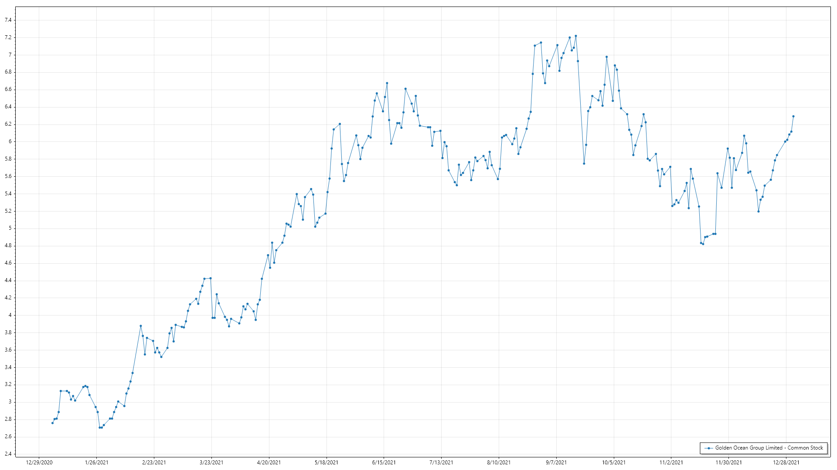Image resolution: width=837 pixels, height=470 pixels.
Task: Click the 11/2/2021 x-axis label
Action: tap(671, 463)
